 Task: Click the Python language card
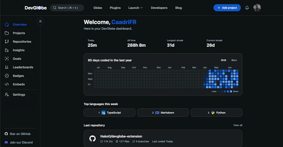pyautogui.click(x=216, y=113)
